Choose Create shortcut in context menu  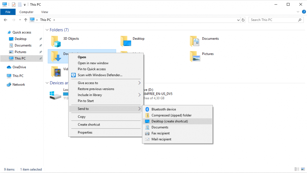coord(89,125)
